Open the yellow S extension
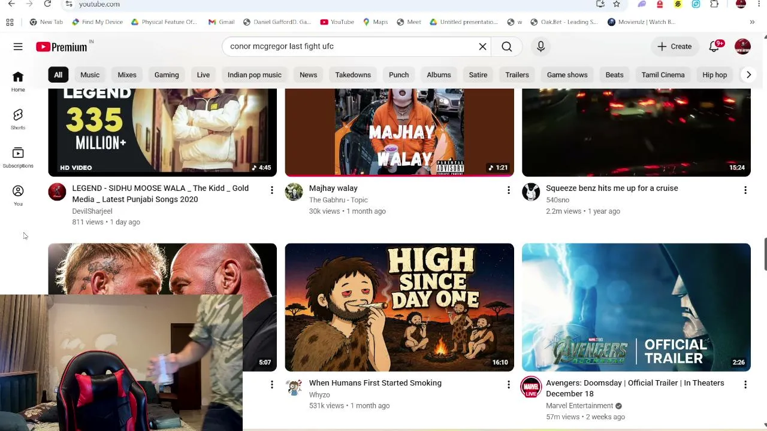Viewport: 767px width, 431px height. [x=678, y=4]
